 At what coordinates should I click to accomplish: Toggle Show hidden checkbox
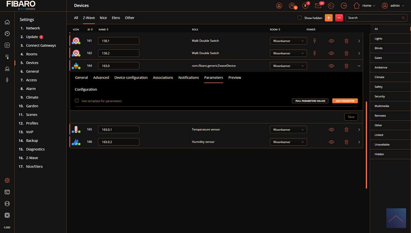click(299, 18)
